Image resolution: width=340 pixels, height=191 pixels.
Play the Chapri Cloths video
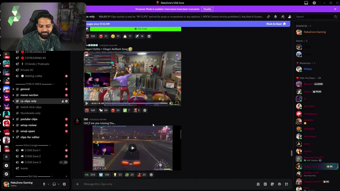(87, 103)
